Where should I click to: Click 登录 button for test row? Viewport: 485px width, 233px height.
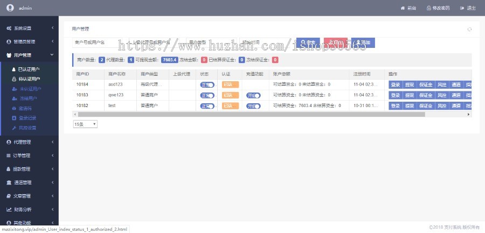click(396, 106)
